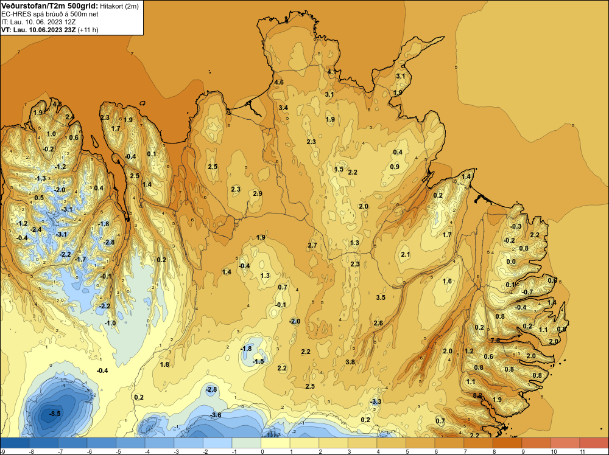Viewport: 609px width, 455px height.
Task: Click the title 'Veðurstofan/T2m 500grid:'
Action: pyautogui.click(x=50, y=6)
